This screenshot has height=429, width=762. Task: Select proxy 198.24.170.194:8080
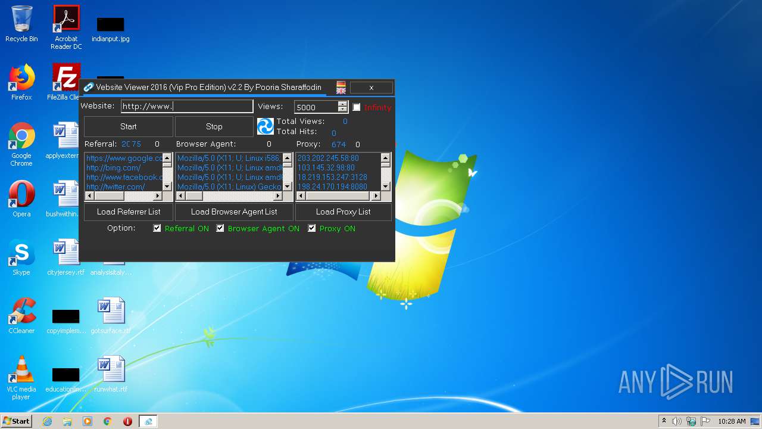click(332, 187)
